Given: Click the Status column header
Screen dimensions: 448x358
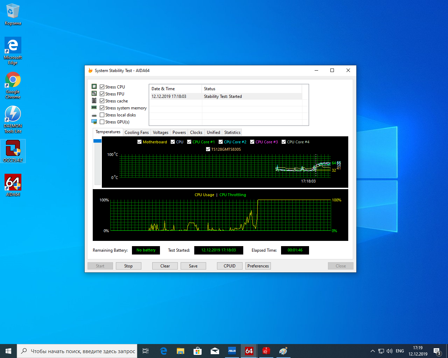Looking at the screenshot, I should [252, 89].
